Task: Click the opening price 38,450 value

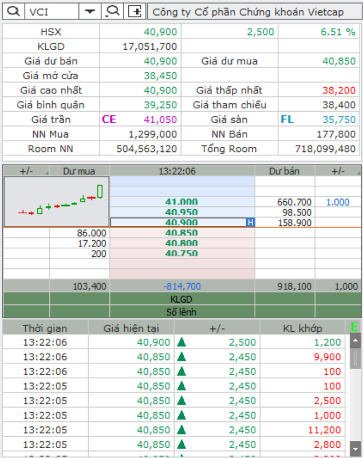Action: pyautogui.click(x=160, y=76)
